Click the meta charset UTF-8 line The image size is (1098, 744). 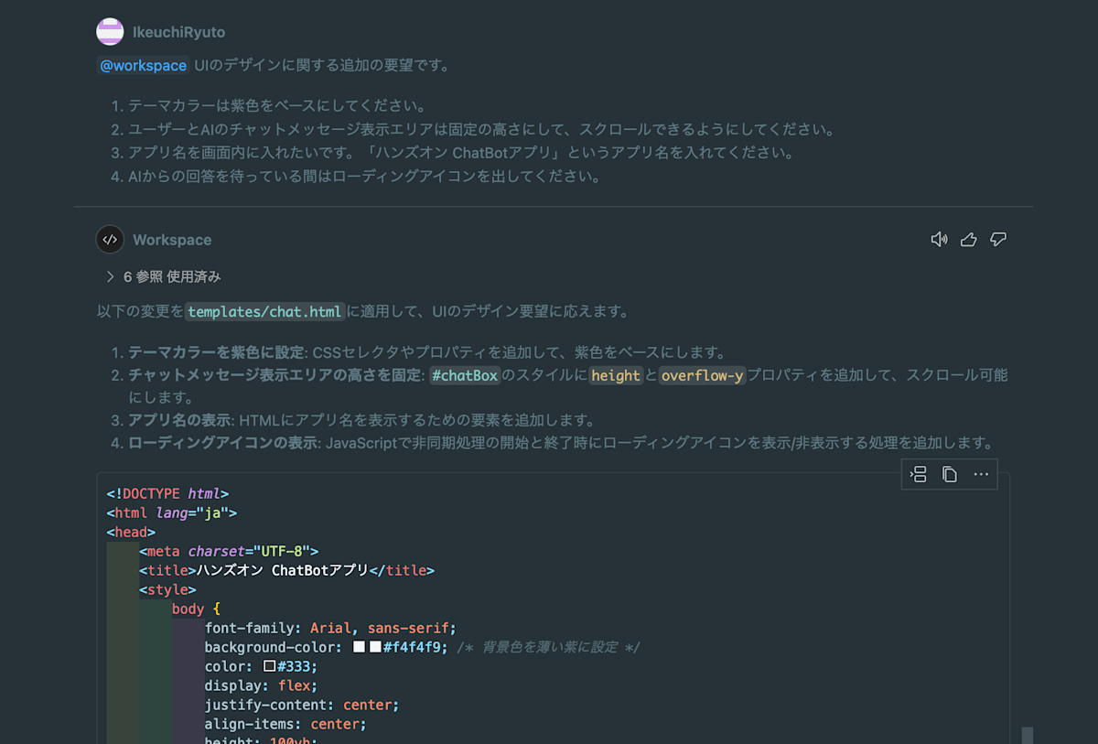[x=229, y=551]
